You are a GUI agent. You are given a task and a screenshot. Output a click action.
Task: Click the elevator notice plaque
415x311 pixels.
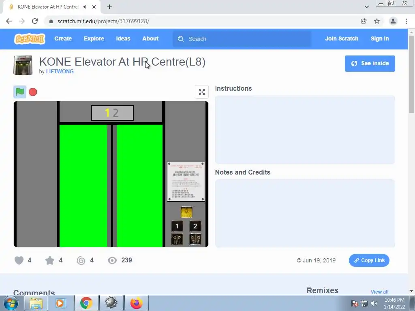pos(186,182)
